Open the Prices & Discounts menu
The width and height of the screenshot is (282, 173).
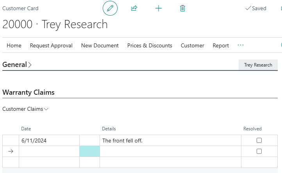(x=150, y=45)
